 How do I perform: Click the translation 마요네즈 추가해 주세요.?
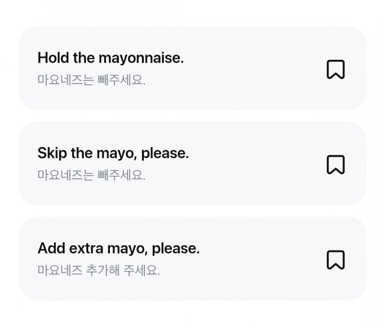[99, 270]
